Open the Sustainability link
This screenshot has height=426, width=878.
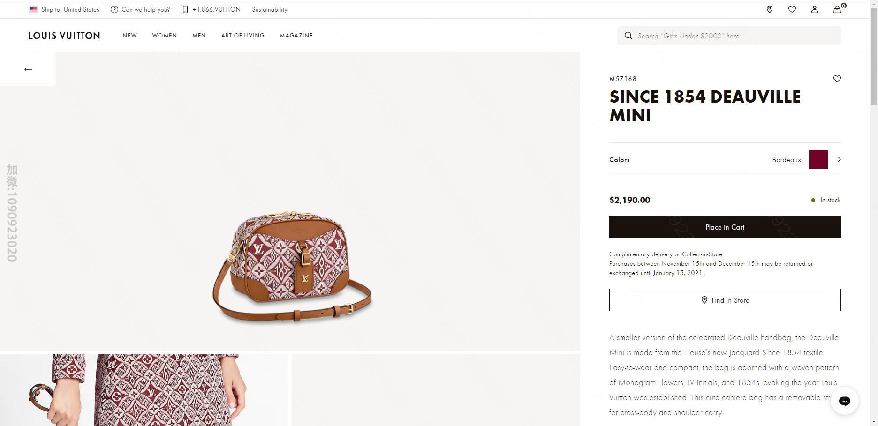click(269, 9)
